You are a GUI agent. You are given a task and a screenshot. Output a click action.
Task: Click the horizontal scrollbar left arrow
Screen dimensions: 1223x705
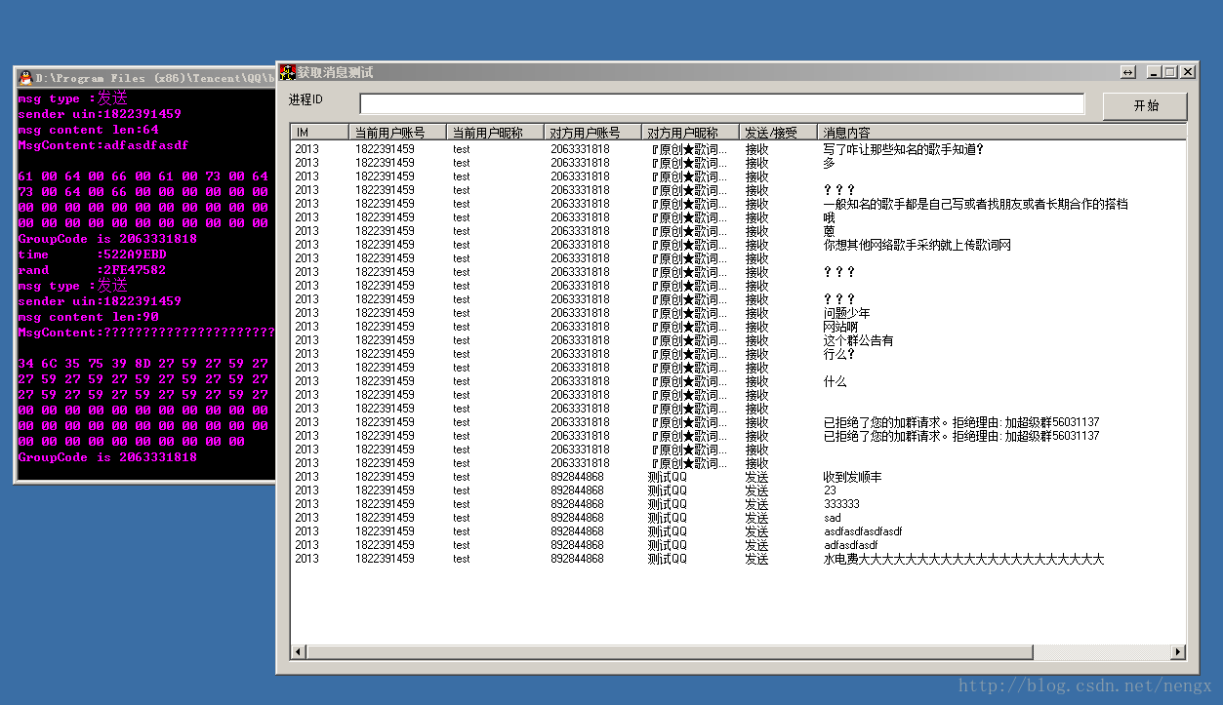(x=298, y=652)
